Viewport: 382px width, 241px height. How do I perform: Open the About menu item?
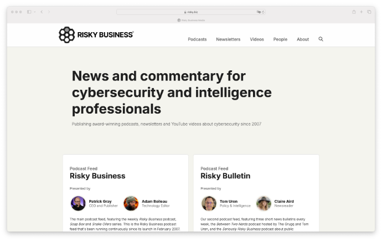point(303,39)
